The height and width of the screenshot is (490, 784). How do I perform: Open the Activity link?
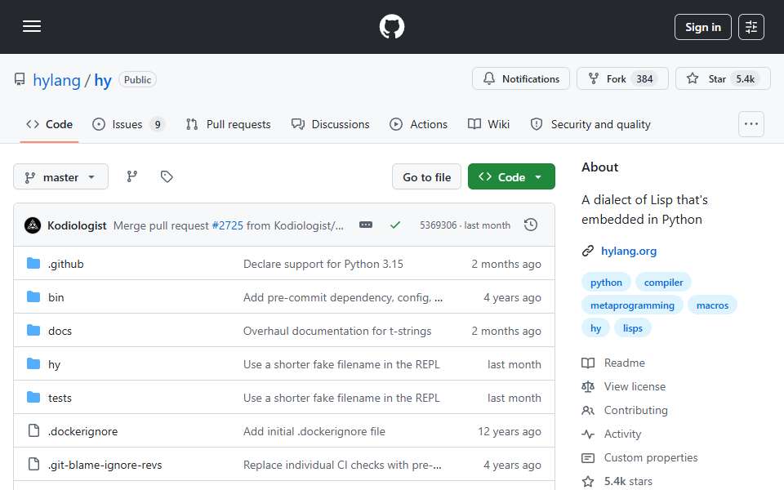(x=612, y=434)
